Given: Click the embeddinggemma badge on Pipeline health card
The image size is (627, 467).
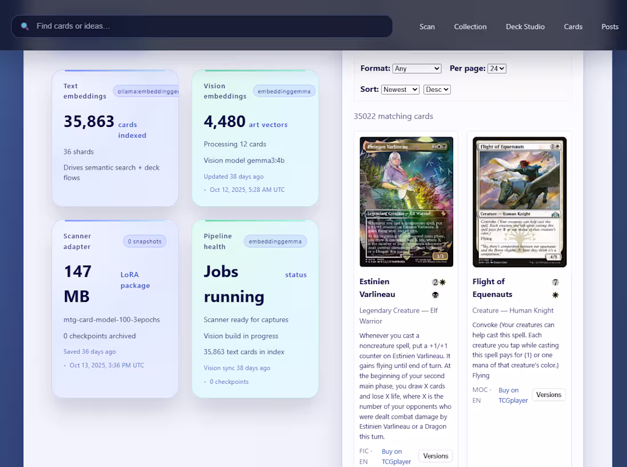Looking at the screenshot, I should 275,241.
